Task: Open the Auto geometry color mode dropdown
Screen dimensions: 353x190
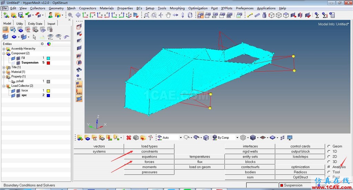Action: [181, 138]
